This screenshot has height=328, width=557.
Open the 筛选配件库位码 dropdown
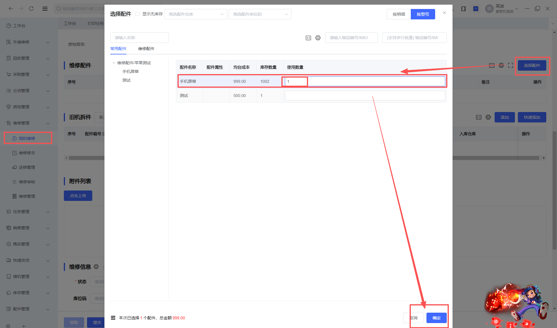click(x=260, y=14)
